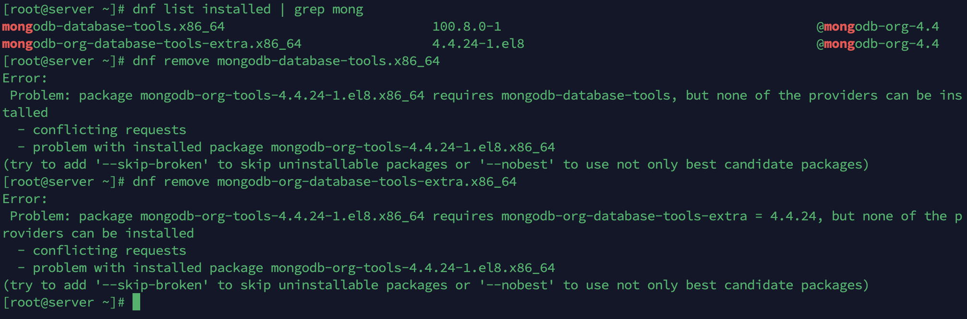The width and height of the screenshot is (967, 319).
Task: Click the @mongodb-org-4.4 repo on second listing row
Action: tap(877, 44)
